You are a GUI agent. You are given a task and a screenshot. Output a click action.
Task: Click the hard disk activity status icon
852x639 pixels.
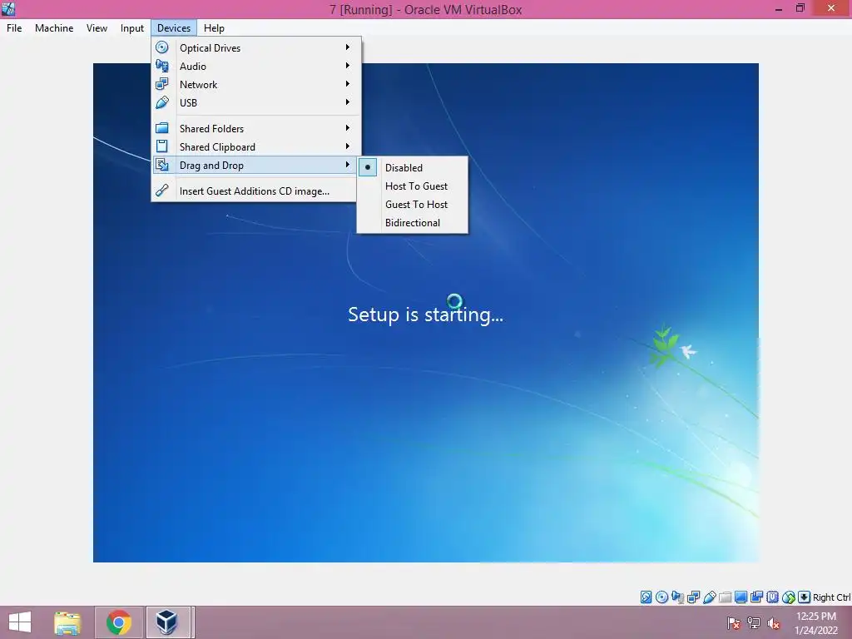646,597
